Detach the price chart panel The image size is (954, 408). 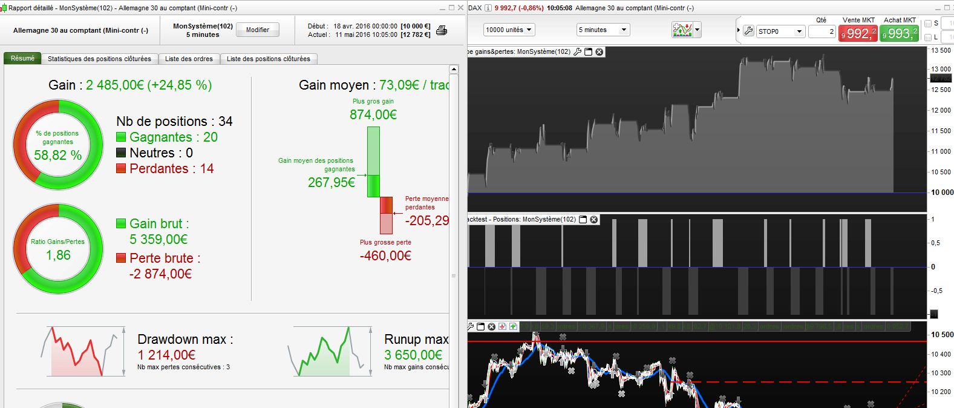[481, 326]
